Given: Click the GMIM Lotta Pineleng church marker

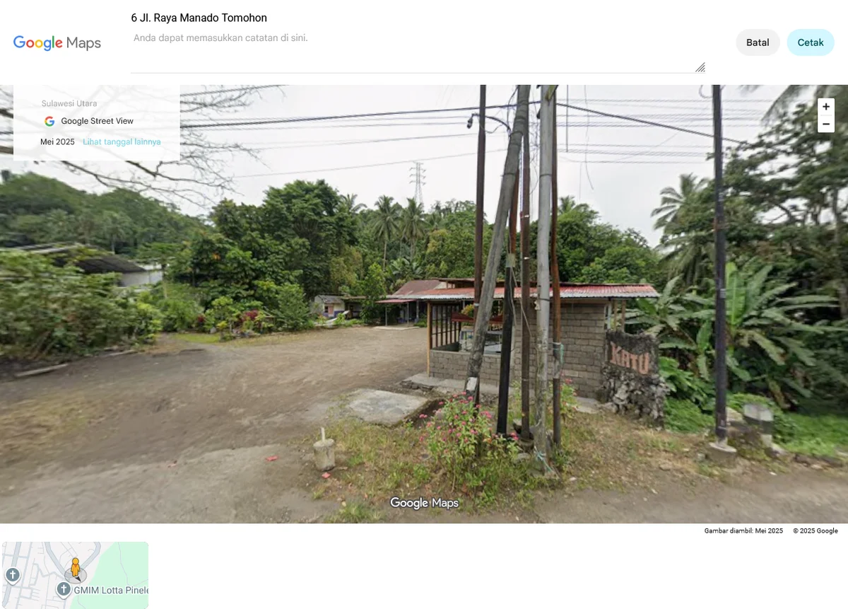Looking at the screenshot, I should [x=64, y=589].
